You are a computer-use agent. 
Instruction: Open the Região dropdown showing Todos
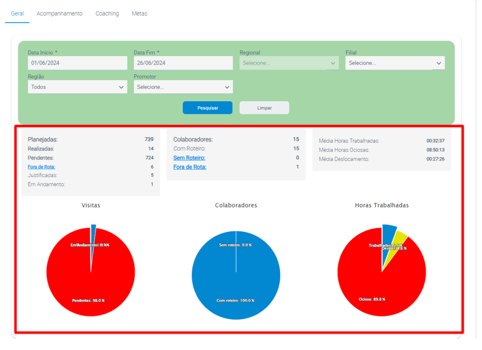77,87
